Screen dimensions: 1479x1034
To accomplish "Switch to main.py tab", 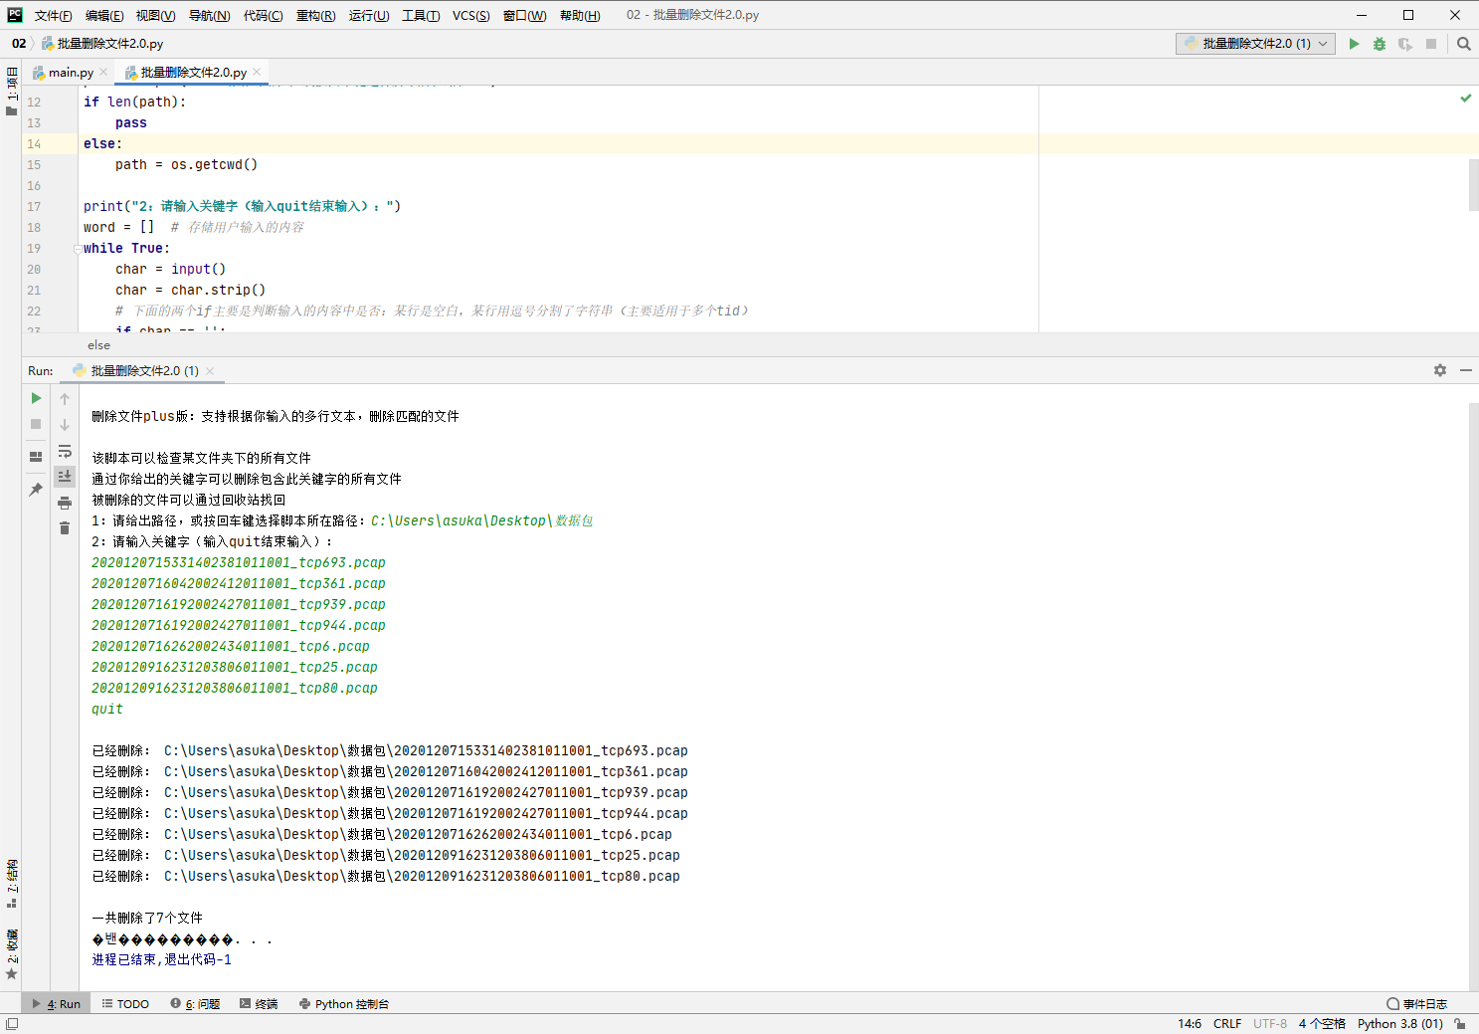I will (x=71, y=73).
